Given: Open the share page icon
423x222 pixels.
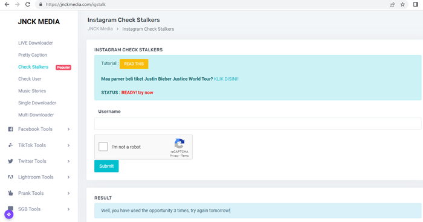Looking at the screenshot, I should (392, 4).
